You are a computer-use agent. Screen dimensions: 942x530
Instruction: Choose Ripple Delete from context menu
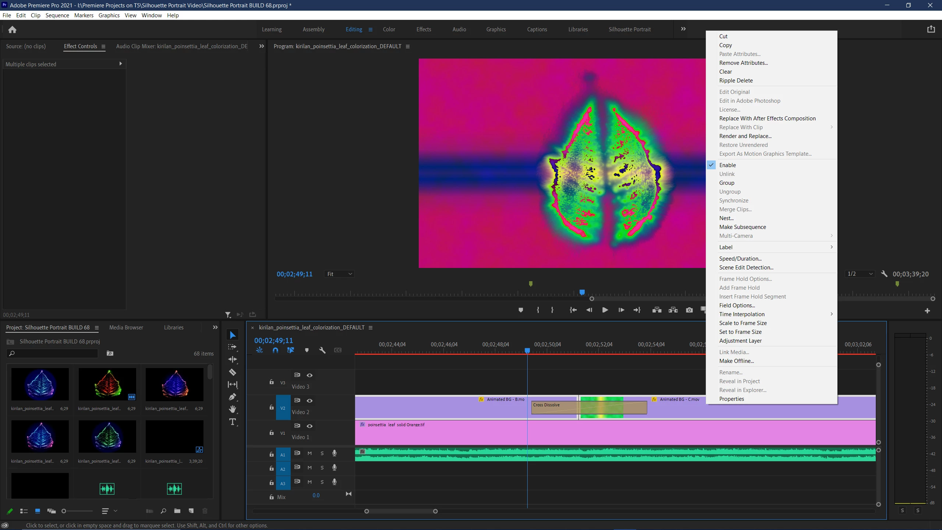click(736, 81)
